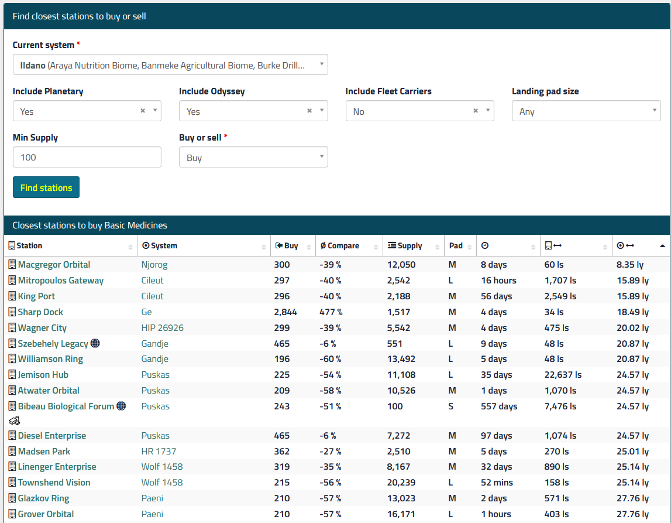
Task: Open the Jemison Hub station link
Action: (43, 375)
